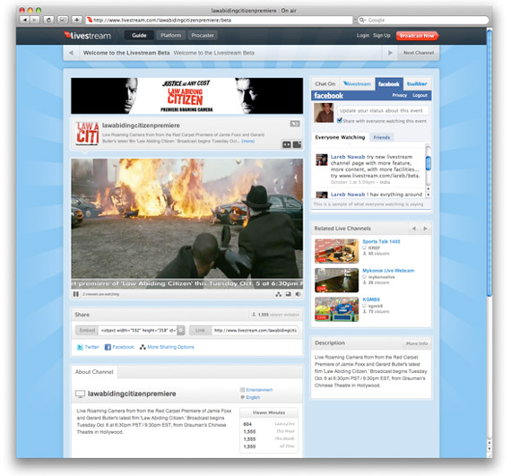Click the small icon at top-right of channel info
511x476 pixels.
click(295, 124)
